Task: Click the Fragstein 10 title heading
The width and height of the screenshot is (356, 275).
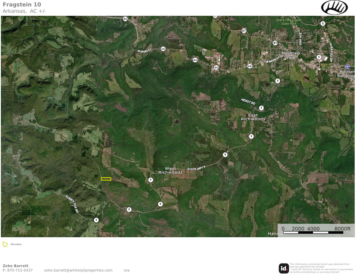Action: tap(21, 5)
